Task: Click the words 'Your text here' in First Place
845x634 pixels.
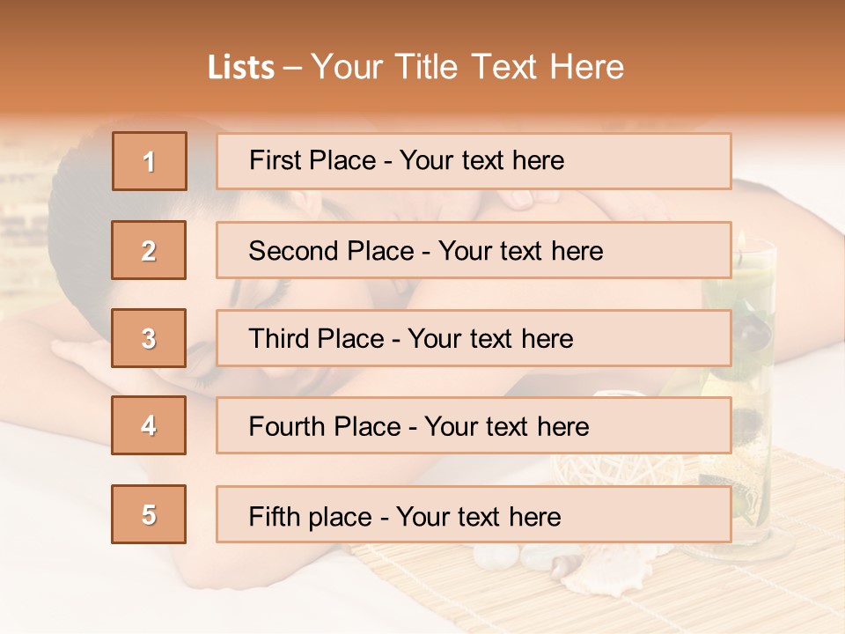Action: 481,161
